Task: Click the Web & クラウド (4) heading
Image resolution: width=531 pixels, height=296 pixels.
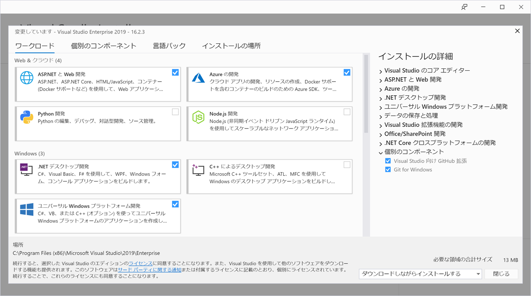Action: point(38,60)
